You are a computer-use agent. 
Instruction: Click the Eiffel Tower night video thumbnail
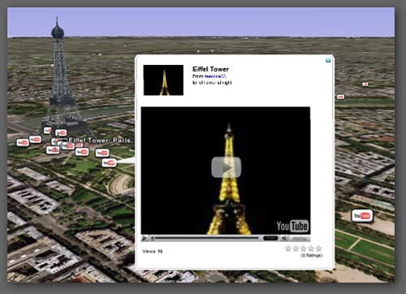tap(163, 80)
